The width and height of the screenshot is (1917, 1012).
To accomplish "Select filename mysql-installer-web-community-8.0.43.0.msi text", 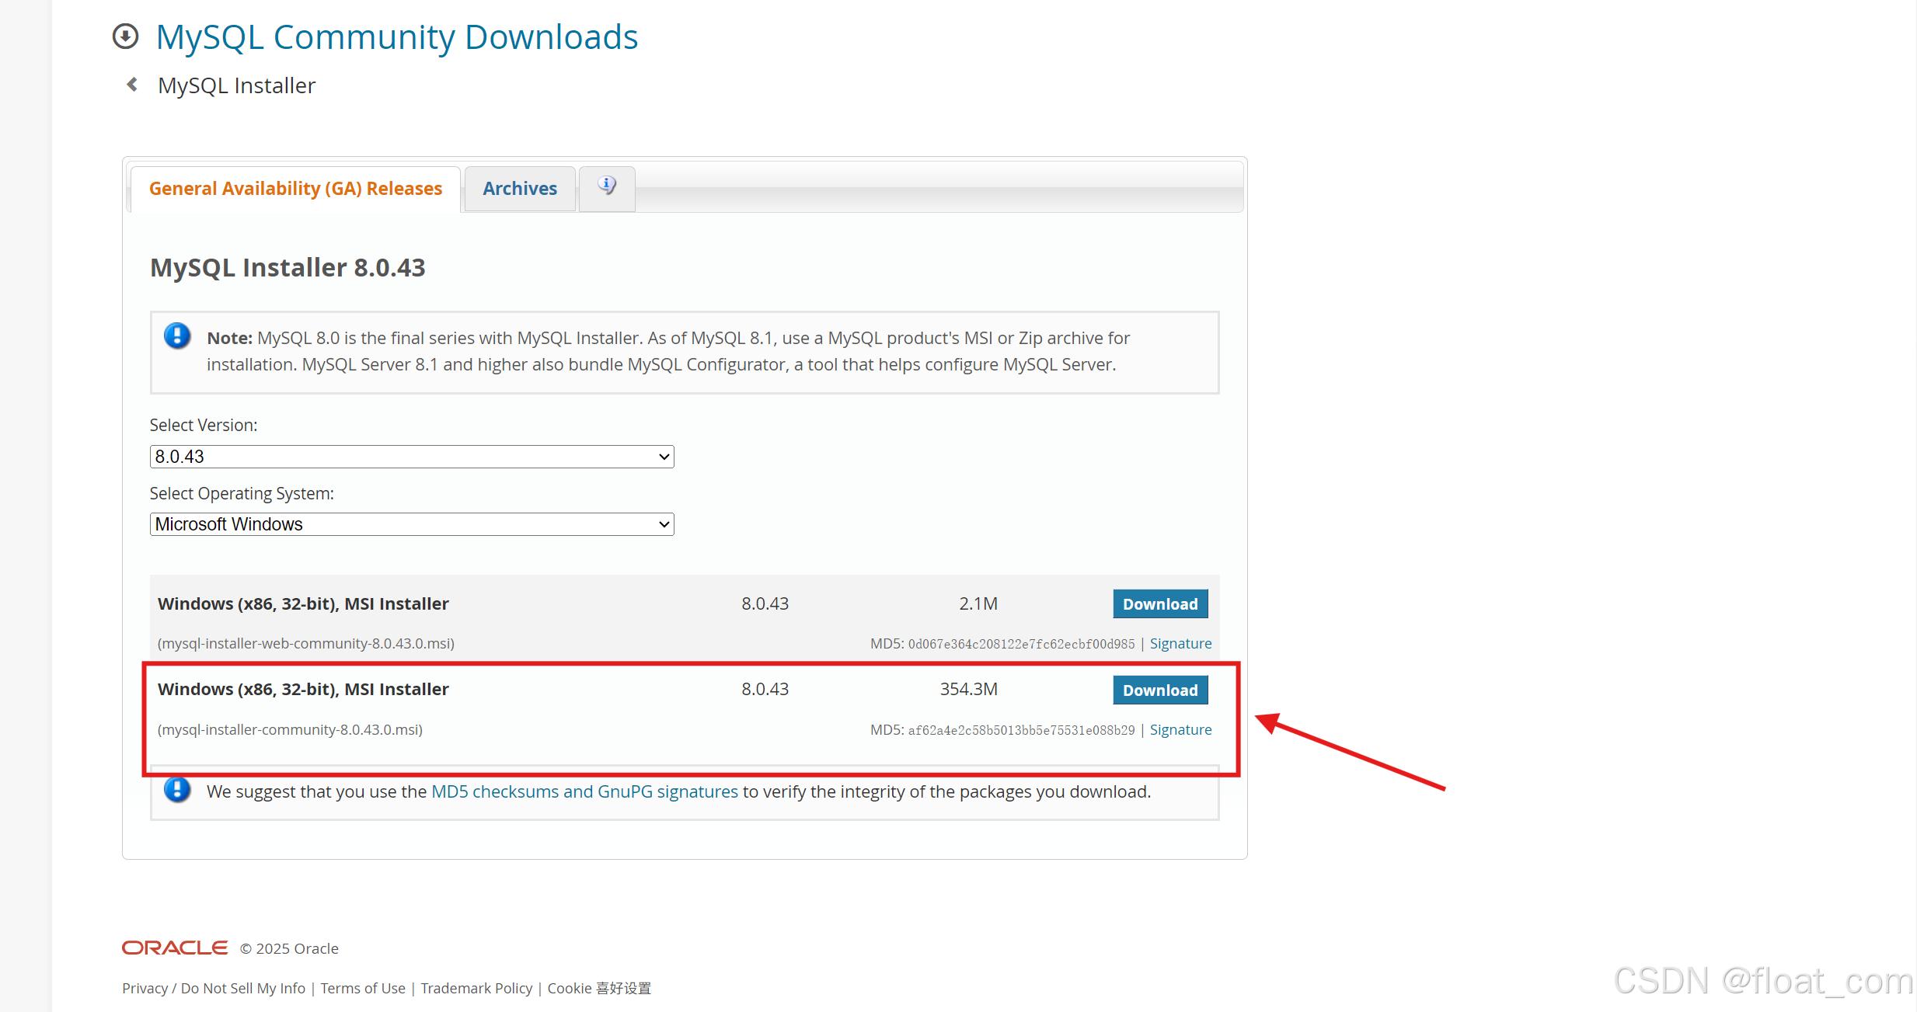I will (306, 643).
